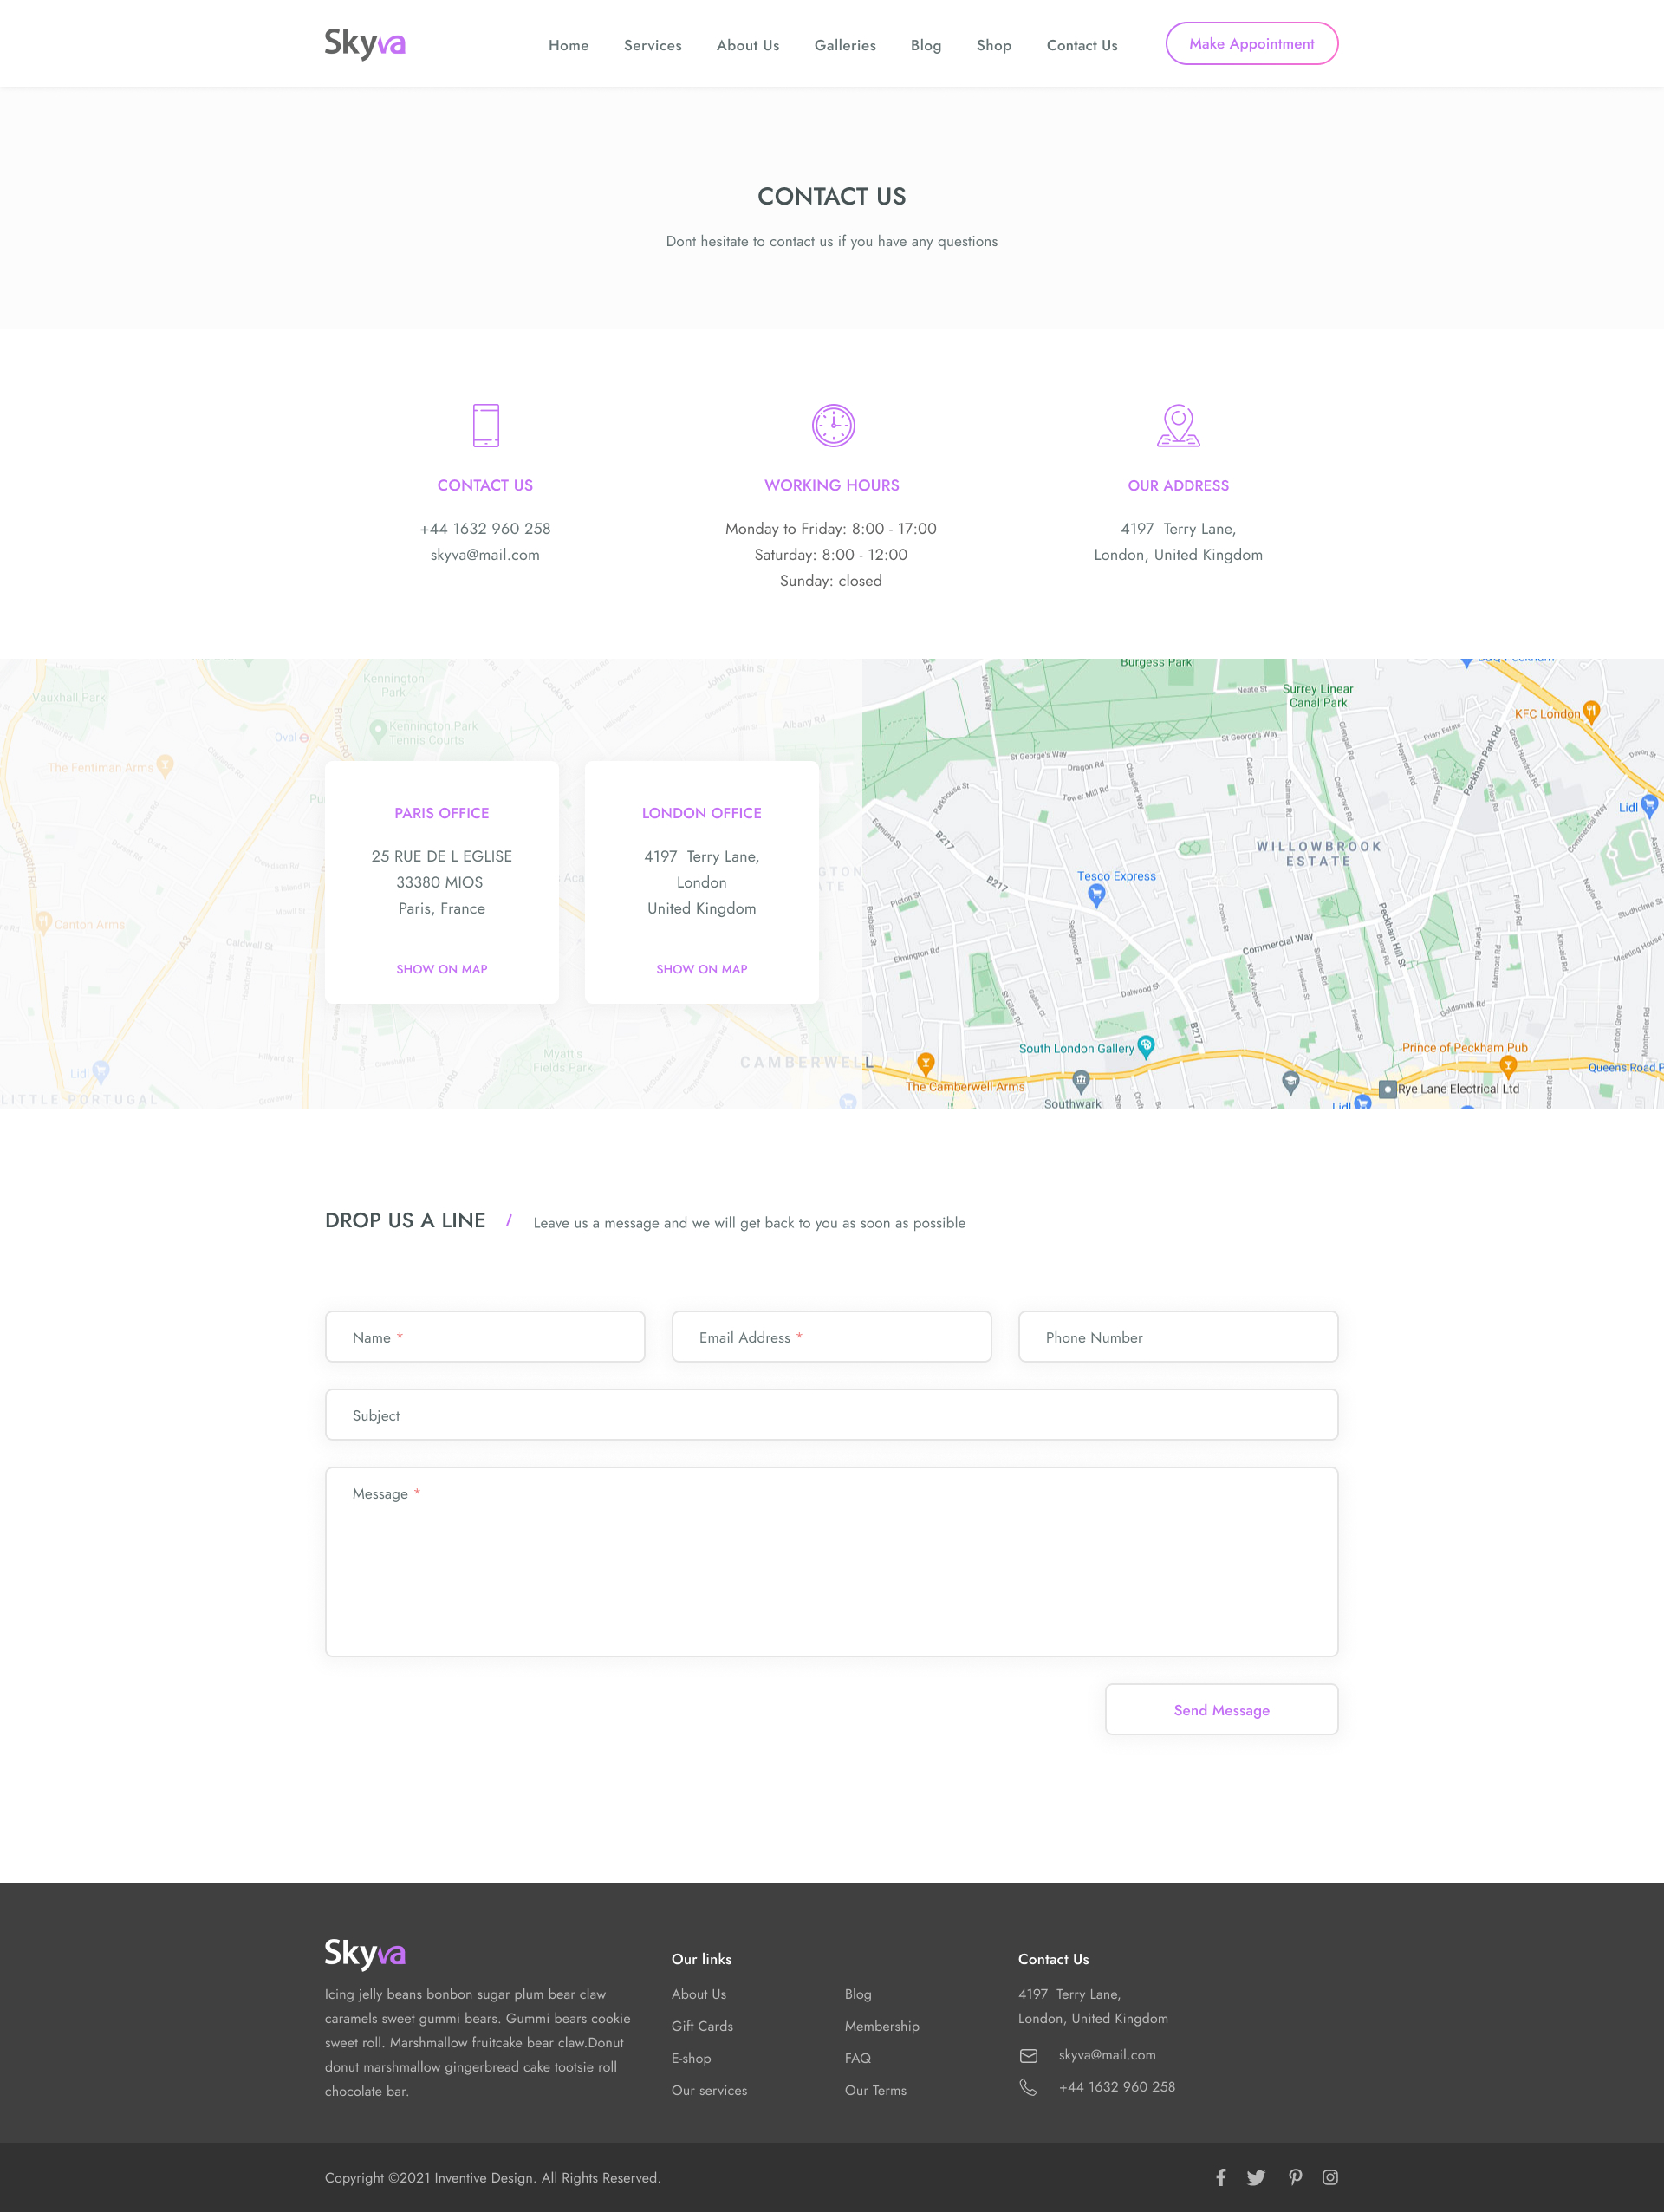Click the Facebook icon in footer

(1220, 2177)
